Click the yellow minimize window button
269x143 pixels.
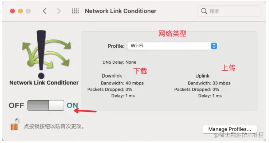(x=20, y=11)
